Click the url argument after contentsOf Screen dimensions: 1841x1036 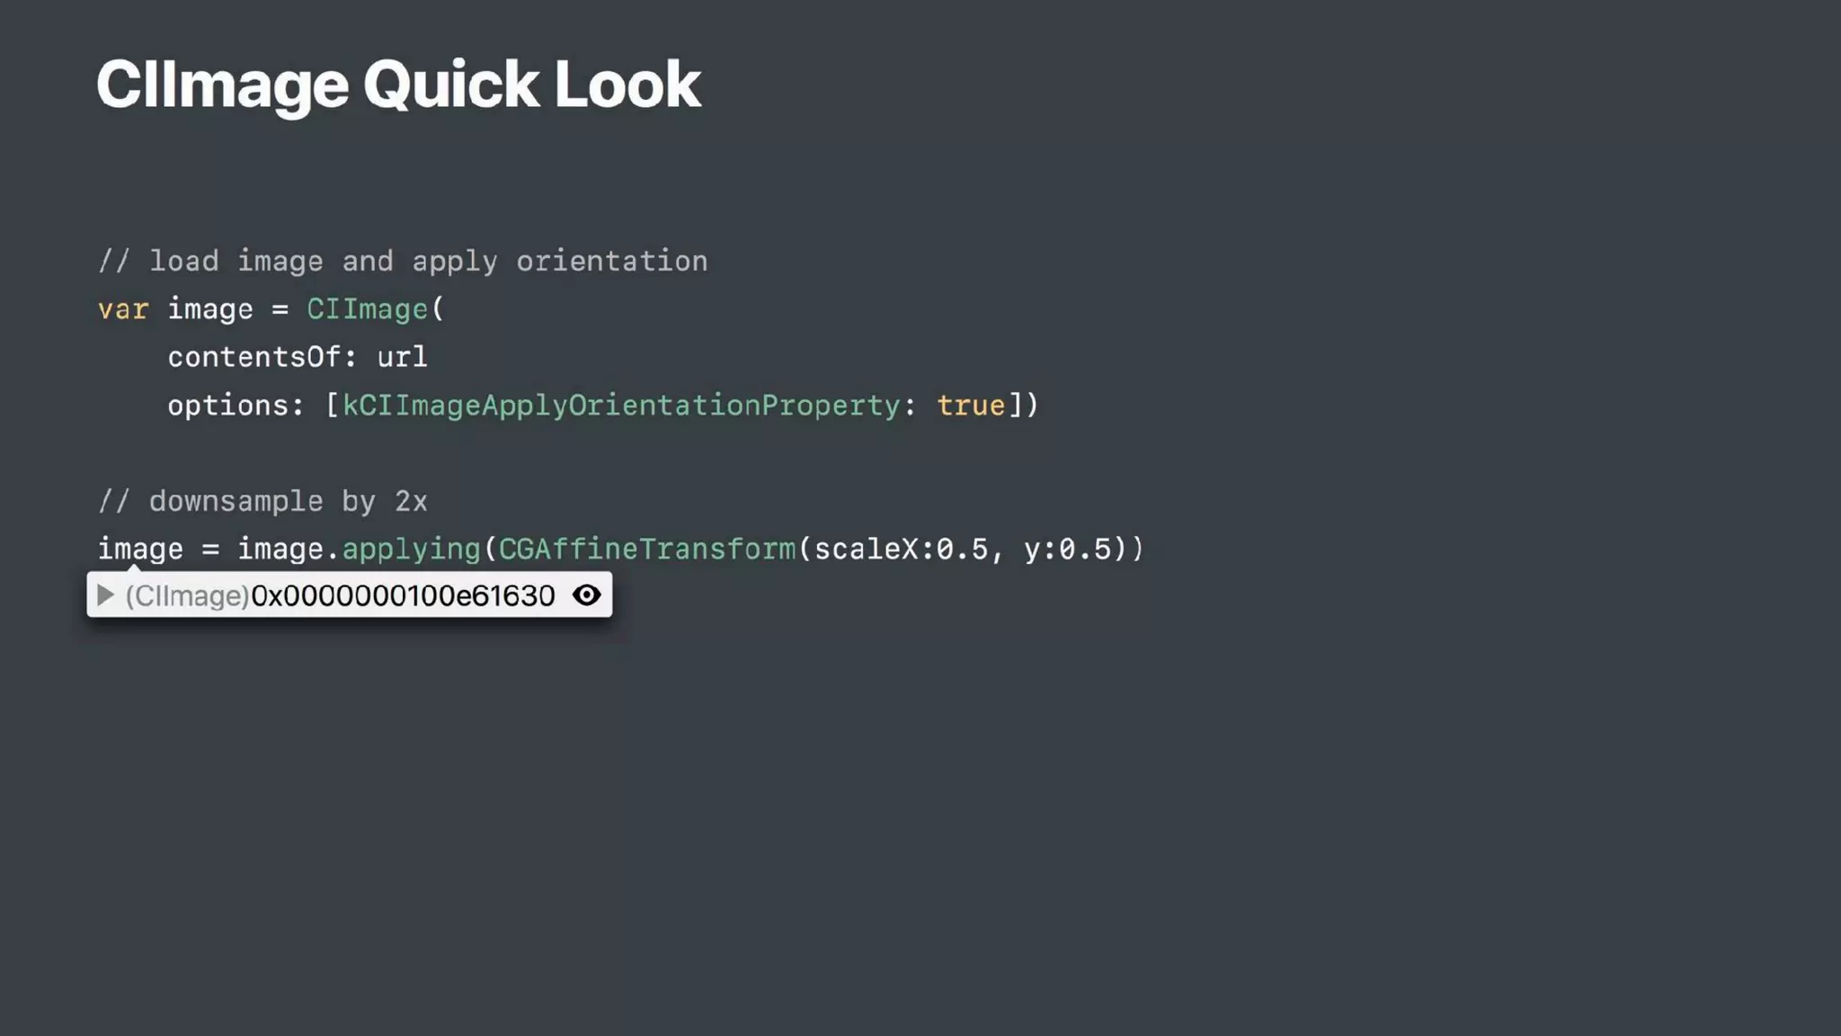(x=402, y=357)
